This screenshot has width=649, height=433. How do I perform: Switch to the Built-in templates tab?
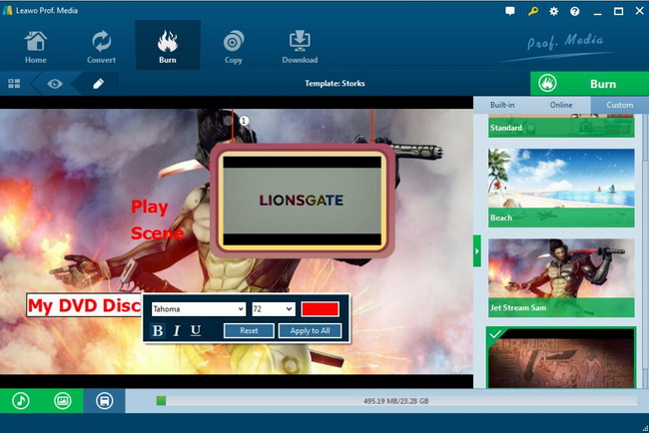click(x=502, y=105)
